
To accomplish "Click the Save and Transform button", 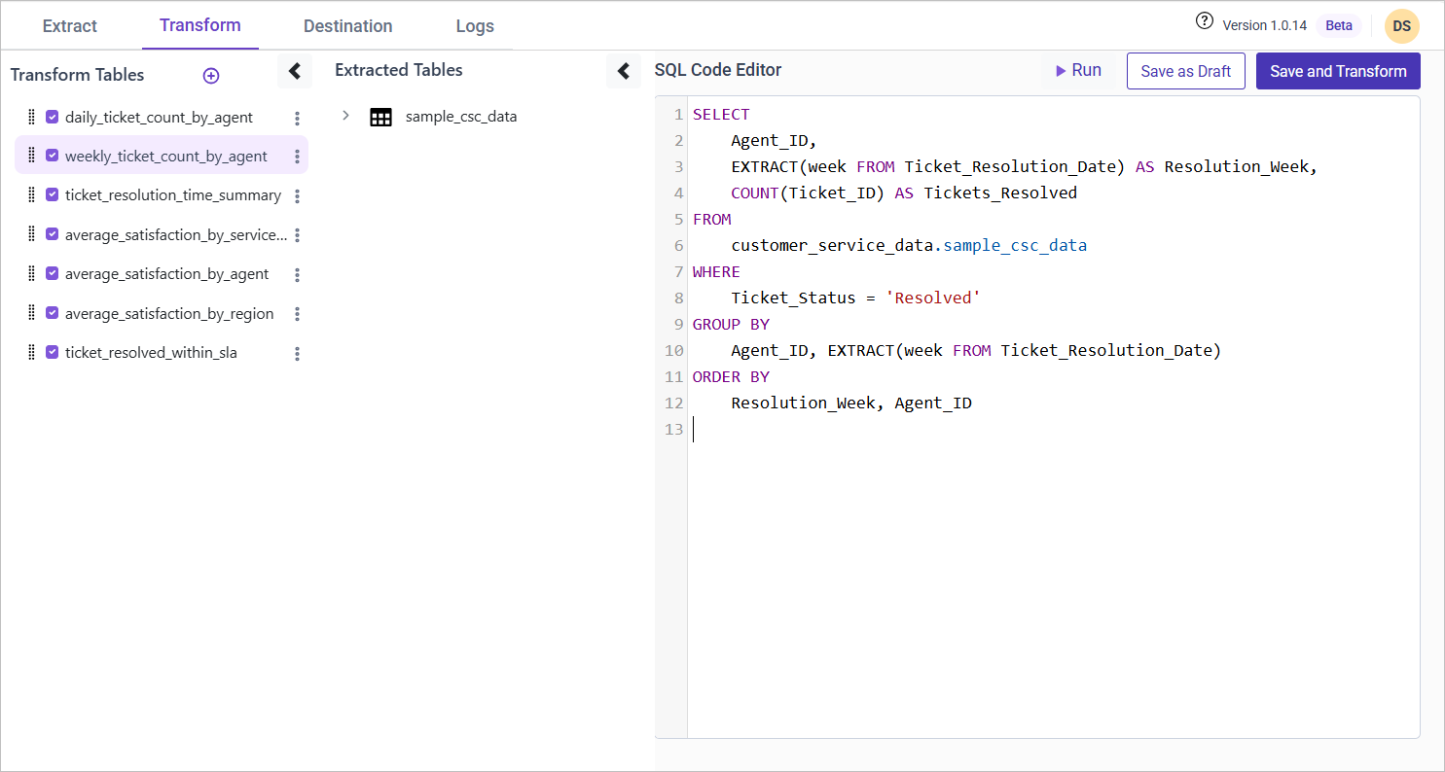I will (x=1338, y=71).
